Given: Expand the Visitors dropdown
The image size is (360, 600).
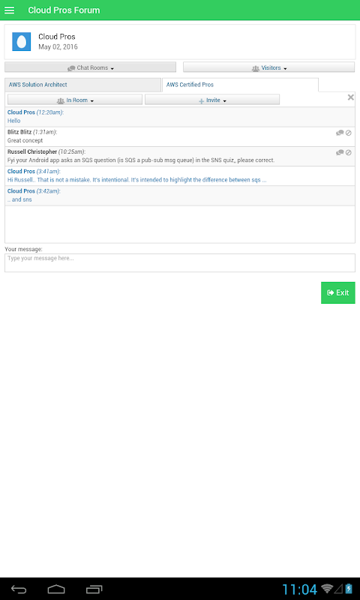Looking at the screenshot, I should pos(269,67).
